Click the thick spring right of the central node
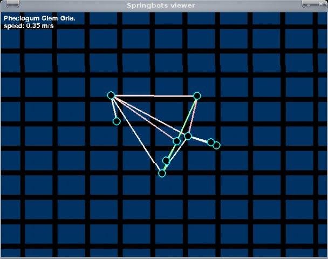The width and height of the screenshot is (328, 259). pos(200,139)
